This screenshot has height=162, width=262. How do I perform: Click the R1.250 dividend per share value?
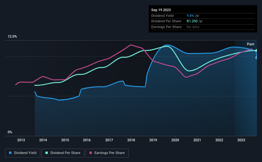(x=192, y=21)
